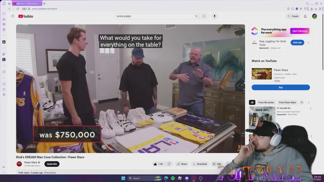
Task: Open the Opera GX main menu logo
Action: pyautogui.click(x=4, y=4)
